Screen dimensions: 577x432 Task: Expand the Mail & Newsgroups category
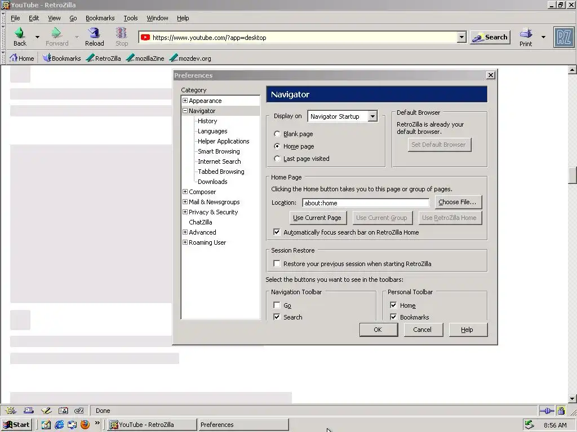[x=185, y=202]
